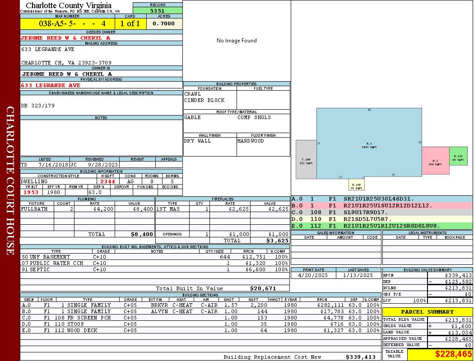Click the FULLBATH plumbing fixture row
The image size is (474, 361).
pyautogui.click(x=87, y=209)
